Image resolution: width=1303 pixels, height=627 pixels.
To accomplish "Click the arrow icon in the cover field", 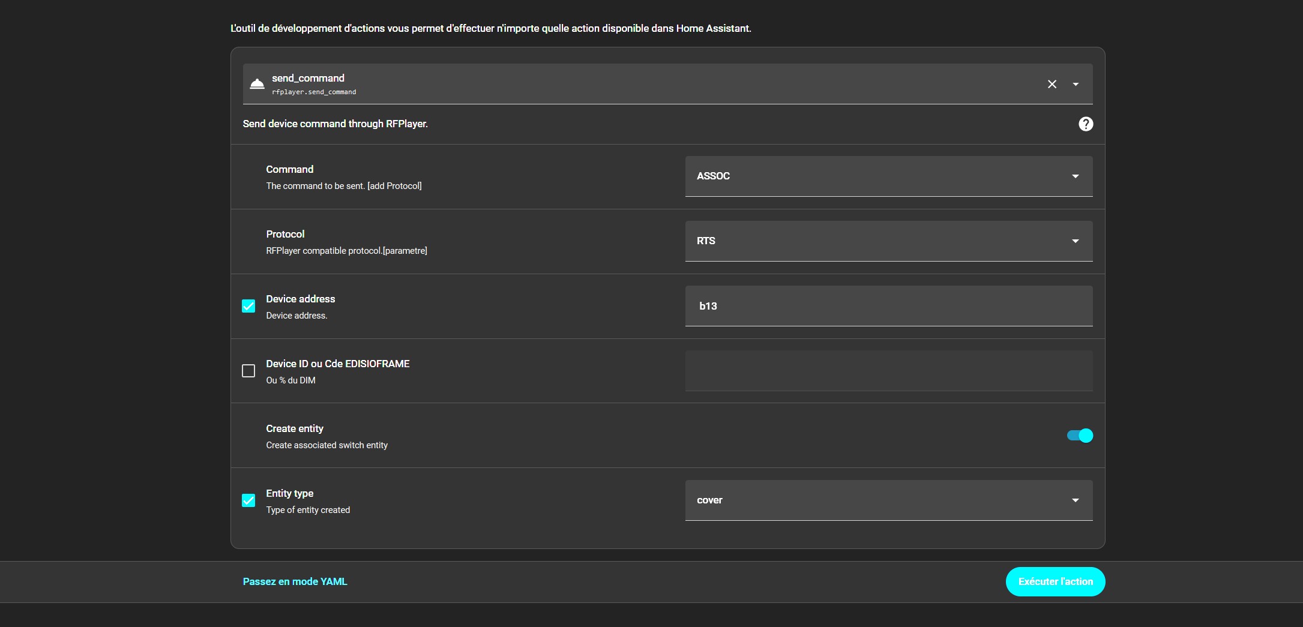I will tap(1075, 500).
